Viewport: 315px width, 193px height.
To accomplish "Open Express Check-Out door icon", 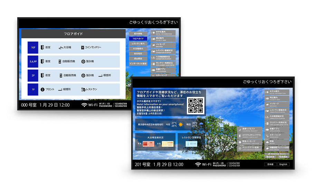I will point(240,136).
